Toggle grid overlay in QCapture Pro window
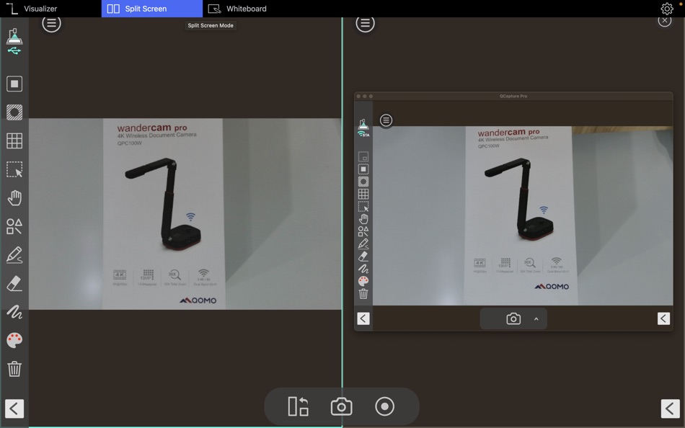This screenshot has height=428, width=685. click(363, 194)
